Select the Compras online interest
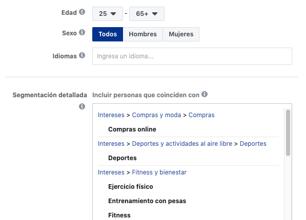The height and width of the screenshot is (220, 306). (132, 129)
